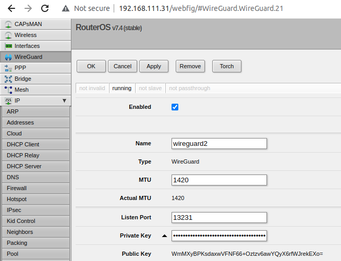Open Neighbors list

(x=35, y=232)
